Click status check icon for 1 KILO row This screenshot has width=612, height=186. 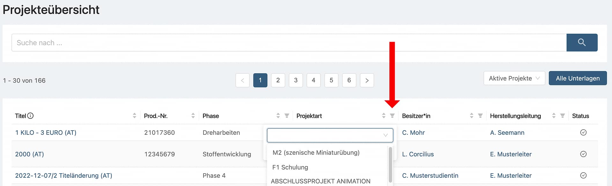click(x=583, y=132)
